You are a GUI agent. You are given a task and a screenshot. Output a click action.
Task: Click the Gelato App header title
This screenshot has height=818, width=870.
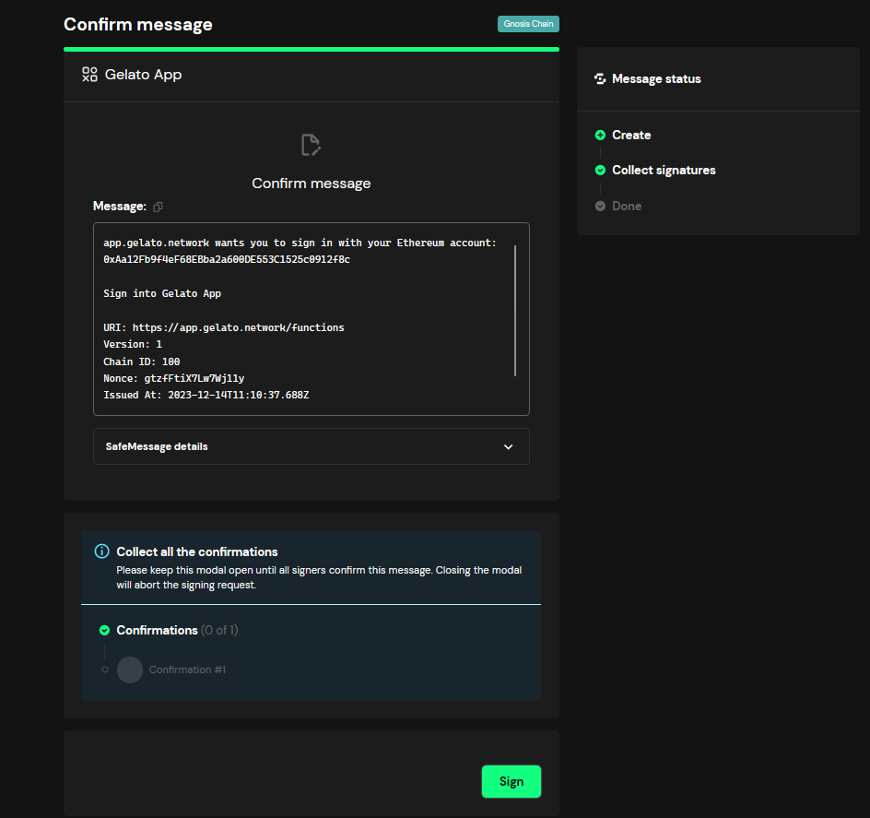(143, 75)
